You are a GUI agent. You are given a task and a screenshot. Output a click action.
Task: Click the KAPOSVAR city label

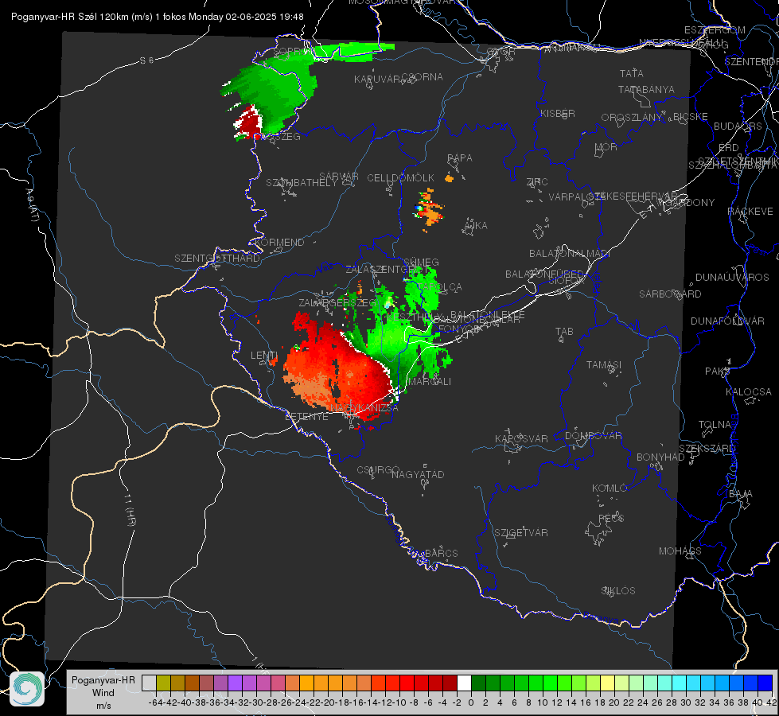(x=521, y=438)
